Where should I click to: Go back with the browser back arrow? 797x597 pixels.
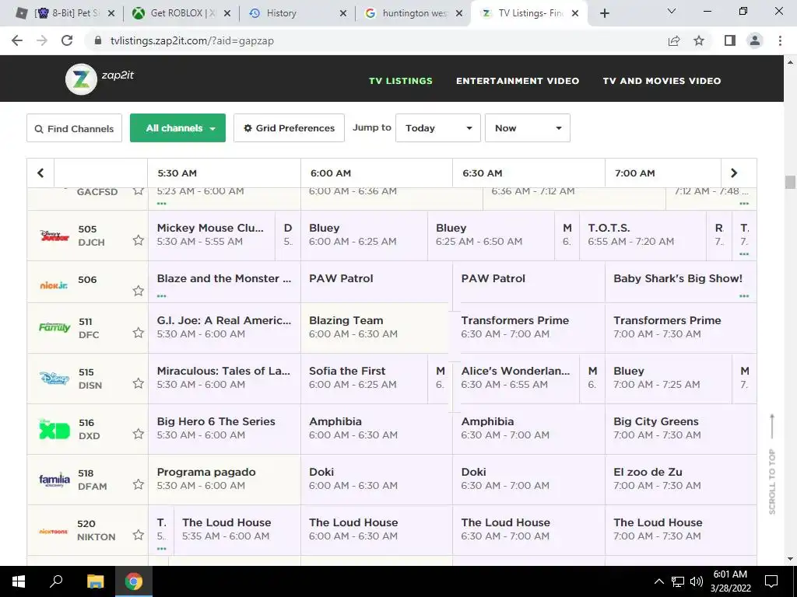17,40
